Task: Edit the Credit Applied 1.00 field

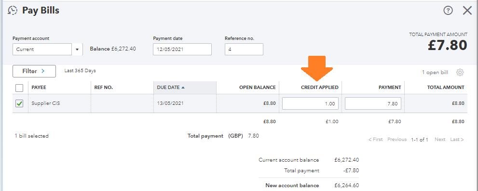Action: (310, 103)
